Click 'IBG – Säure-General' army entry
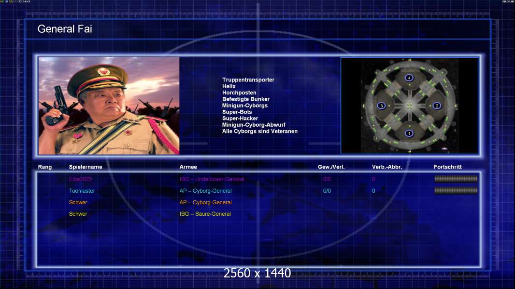This screenshot has height=289, width=515. [205, 214]
